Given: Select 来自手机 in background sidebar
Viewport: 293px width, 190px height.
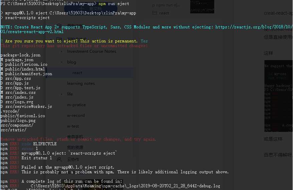Looking at the screenshot, I should click(x=75, y=137).
